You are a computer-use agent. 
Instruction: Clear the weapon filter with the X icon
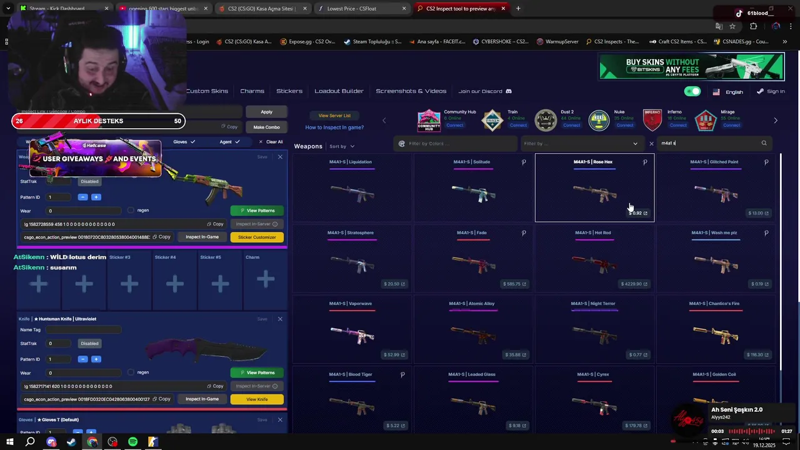(x=651, y=144)
